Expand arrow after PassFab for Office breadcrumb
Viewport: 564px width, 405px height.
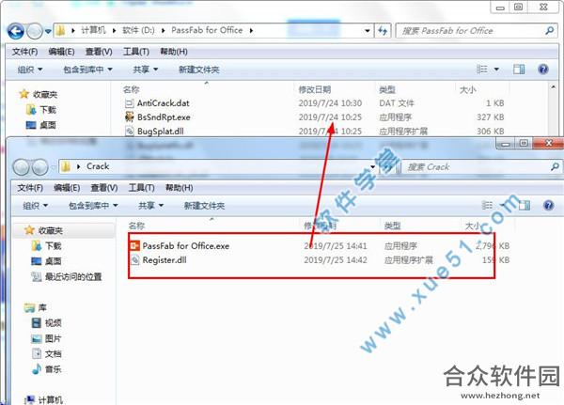point(251,31)
